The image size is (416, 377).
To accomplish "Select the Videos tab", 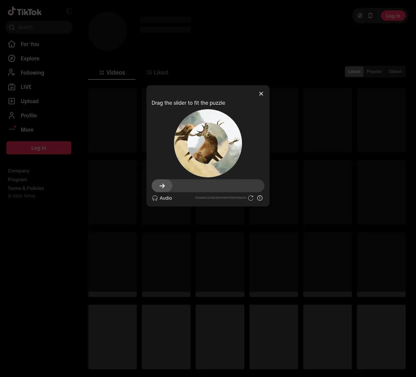I will 112,73.
